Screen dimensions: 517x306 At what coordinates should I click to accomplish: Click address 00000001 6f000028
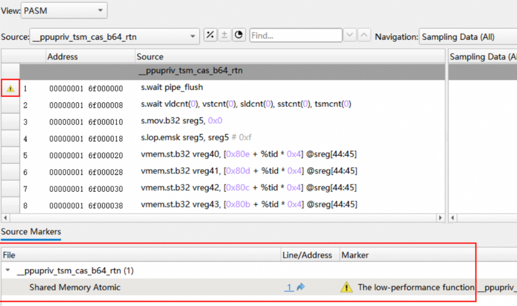86,172
